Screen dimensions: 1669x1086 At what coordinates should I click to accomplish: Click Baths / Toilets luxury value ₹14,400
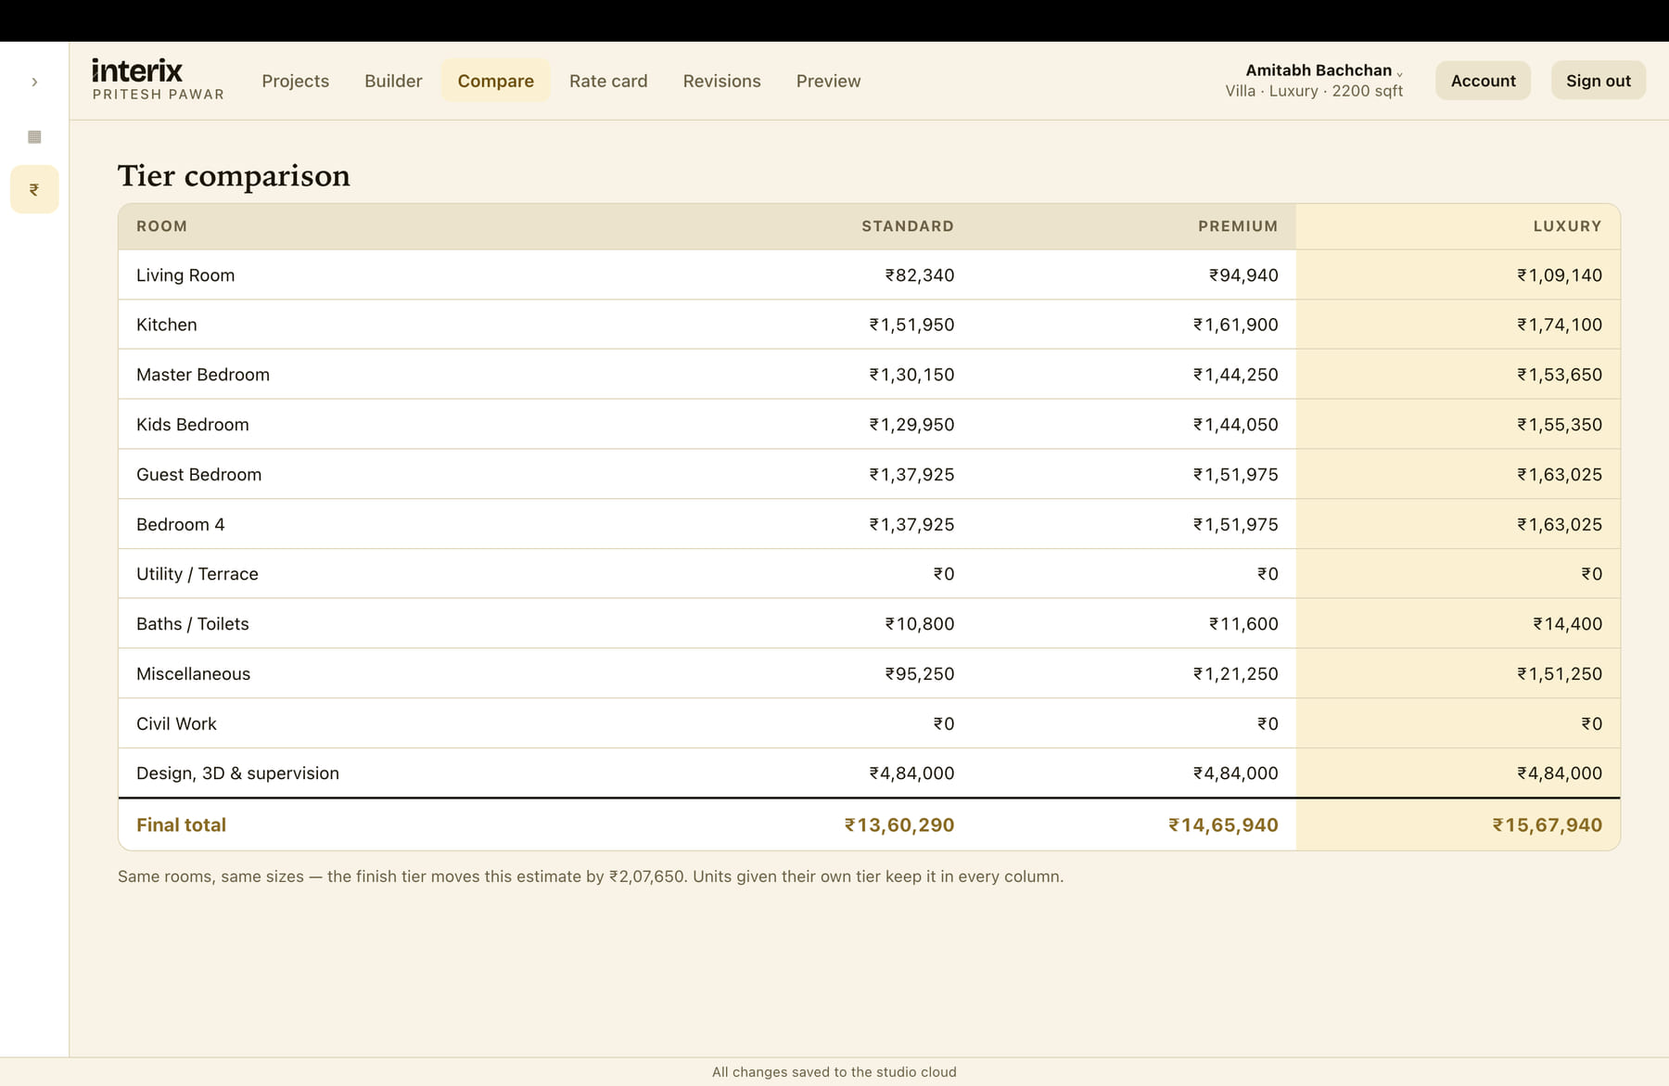[1567, 624]
